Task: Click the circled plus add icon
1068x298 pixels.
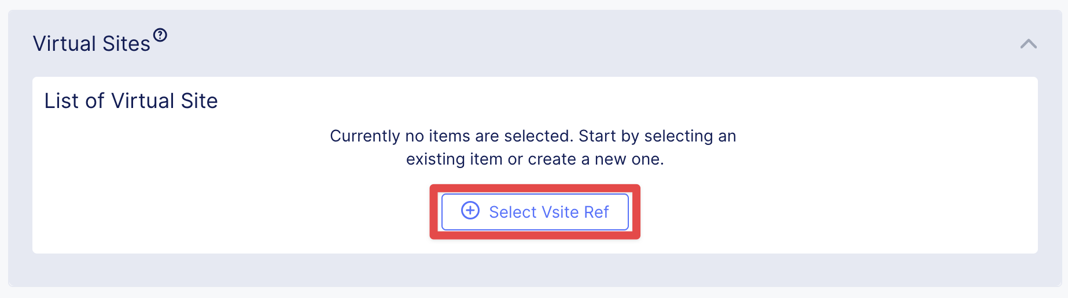Action: (x=470, y=211)
